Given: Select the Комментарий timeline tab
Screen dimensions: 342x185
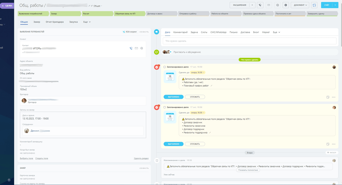Looking at the screenshot, I should (180, 32).
